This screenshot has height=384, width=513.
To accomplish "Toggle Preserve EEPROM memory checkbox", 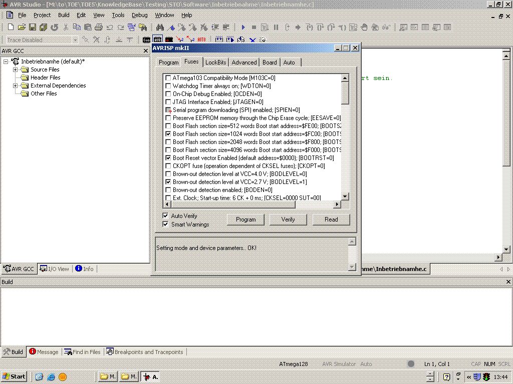I will pyautogui.click(x=168, y=118).
